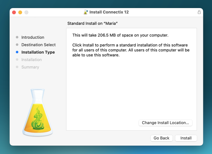Image resolution: width=212 pixels, height=154 pixels.
Task: Click the "Install Connectix 12" window title
Action: click(109, 12)
